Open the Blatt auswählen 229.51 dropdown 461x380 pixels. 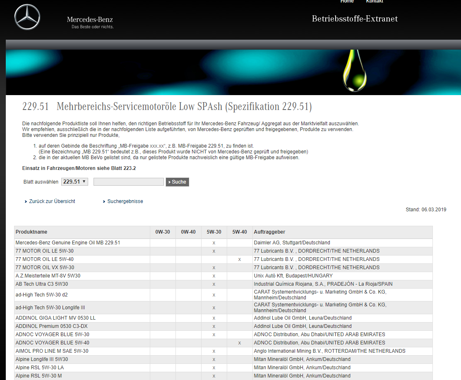pos(74,182)
